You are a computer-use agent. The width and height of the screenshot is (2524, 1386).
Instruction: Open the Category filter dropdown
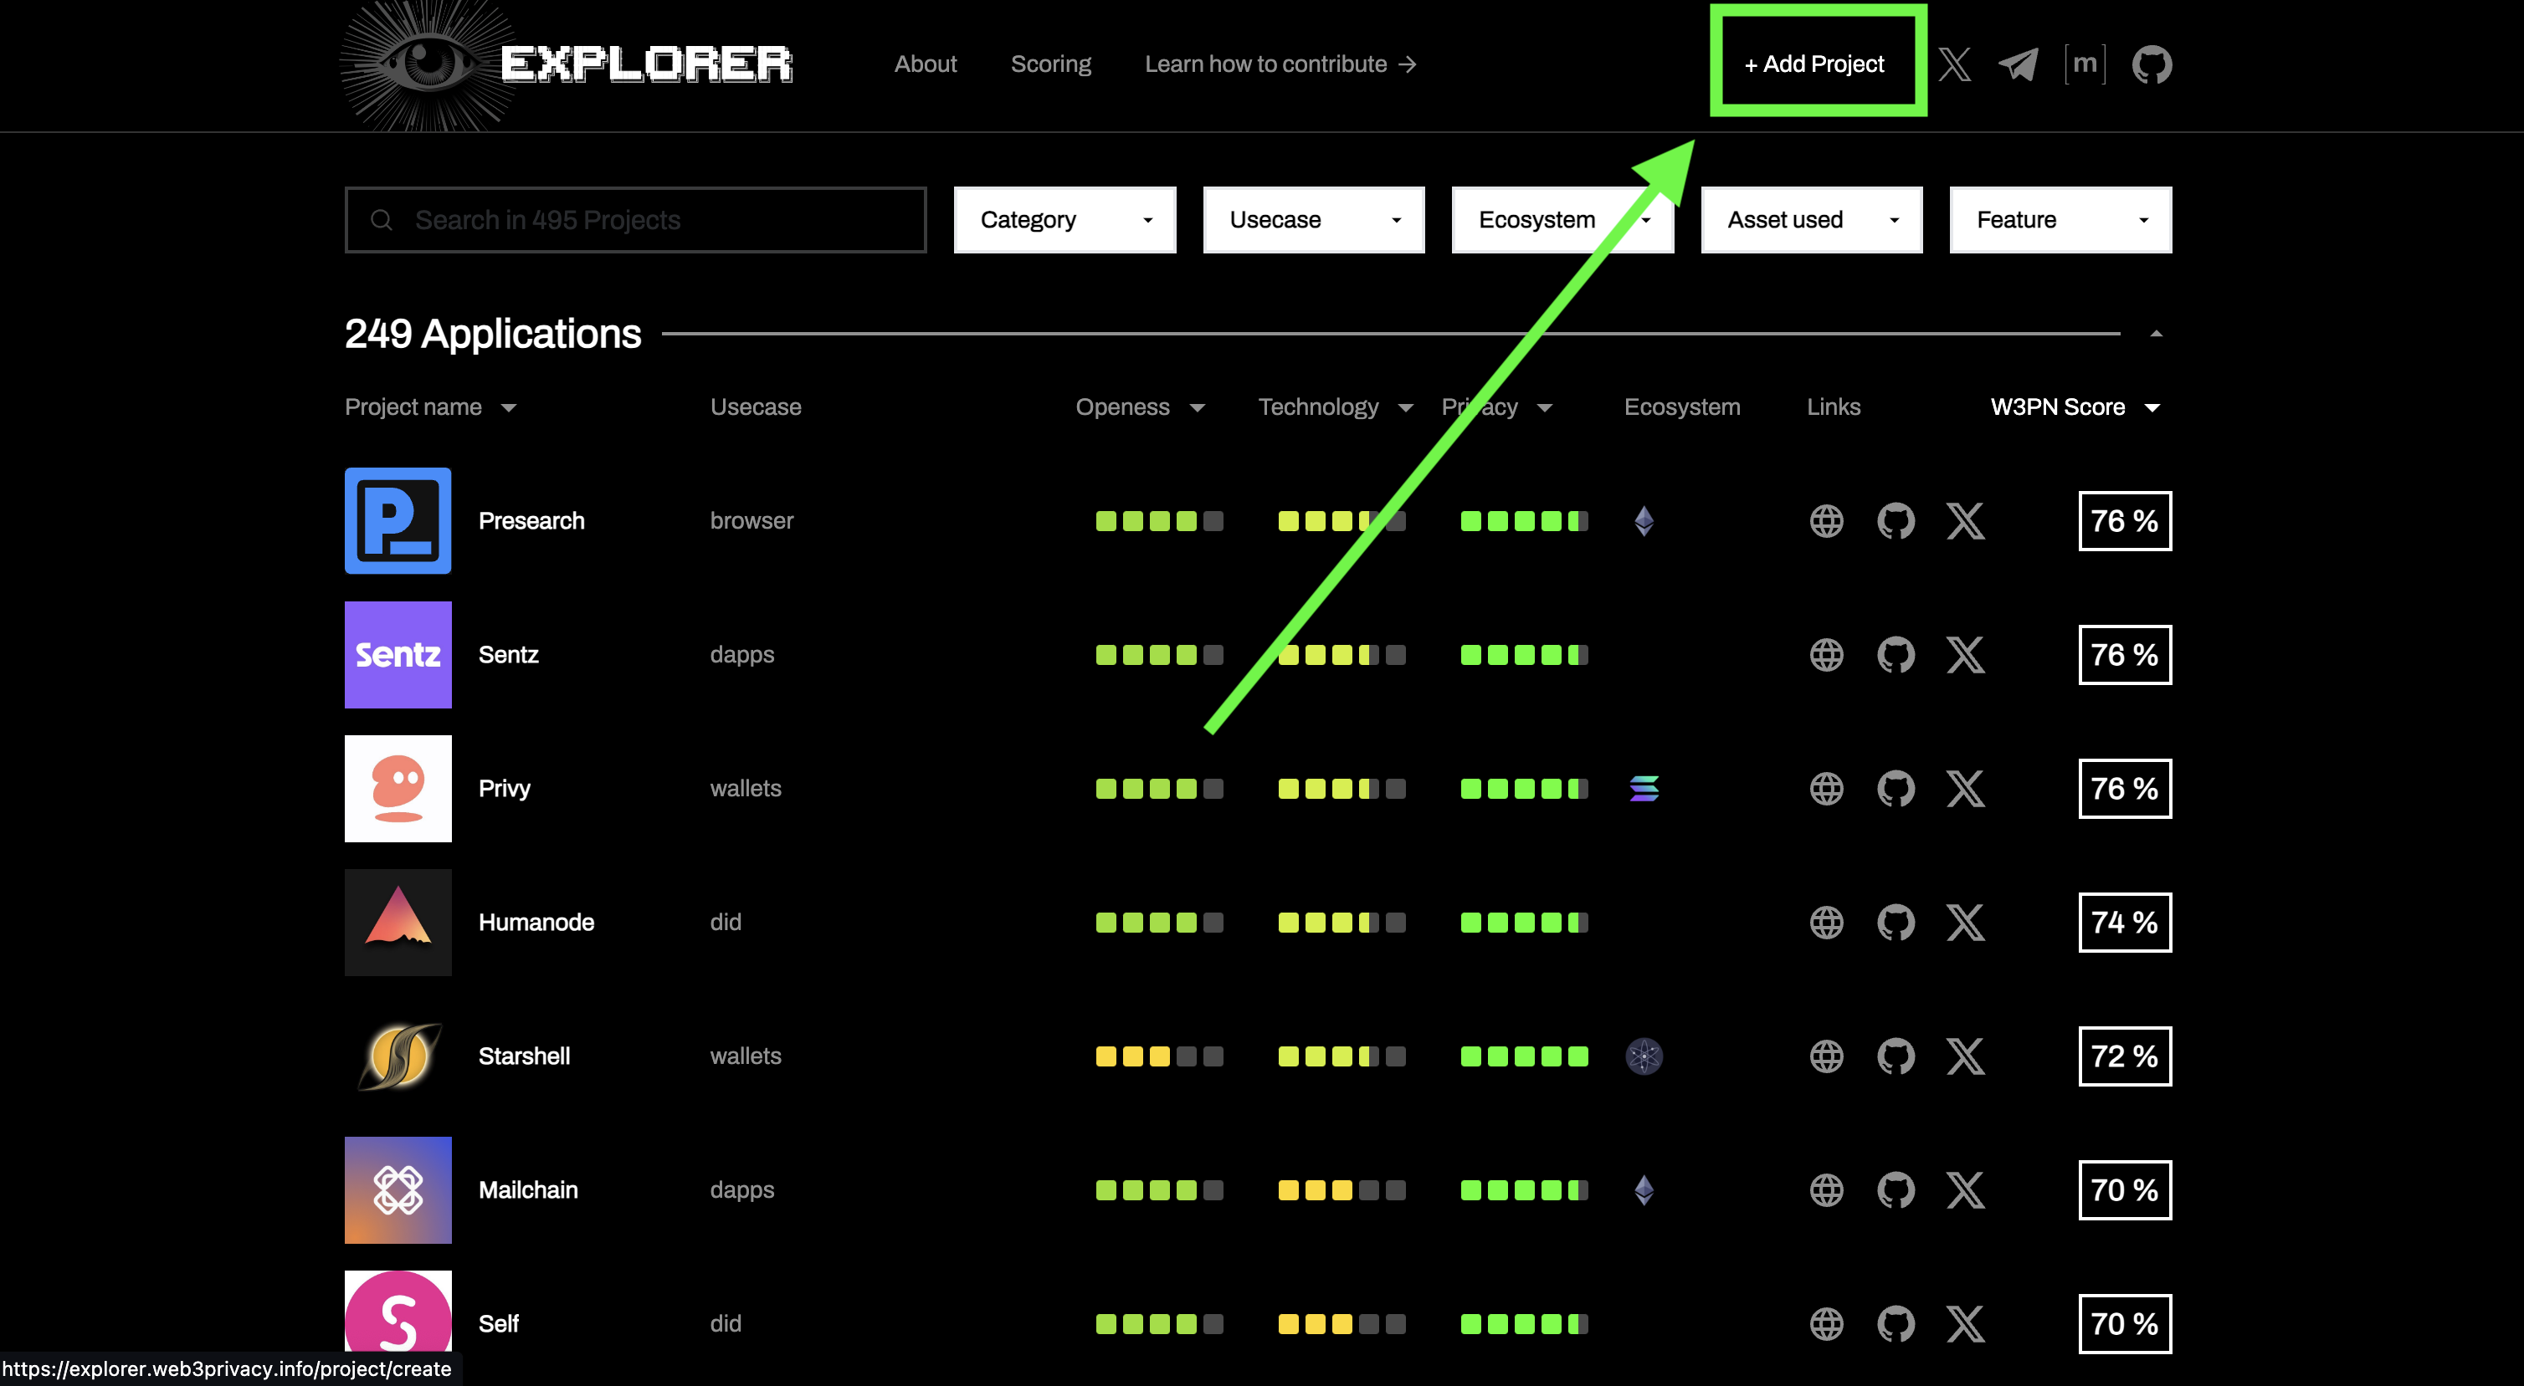click(1065, 220)
